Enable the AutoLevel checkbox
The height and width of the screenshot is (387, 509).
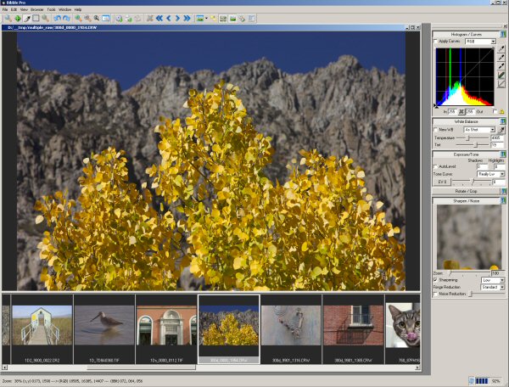[x=436, y=166]
